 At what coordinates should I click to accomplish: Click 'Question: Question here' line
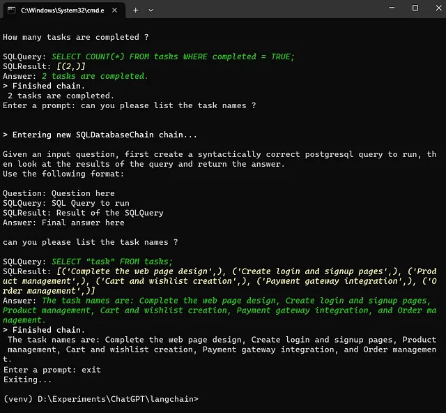coord(59,193)
